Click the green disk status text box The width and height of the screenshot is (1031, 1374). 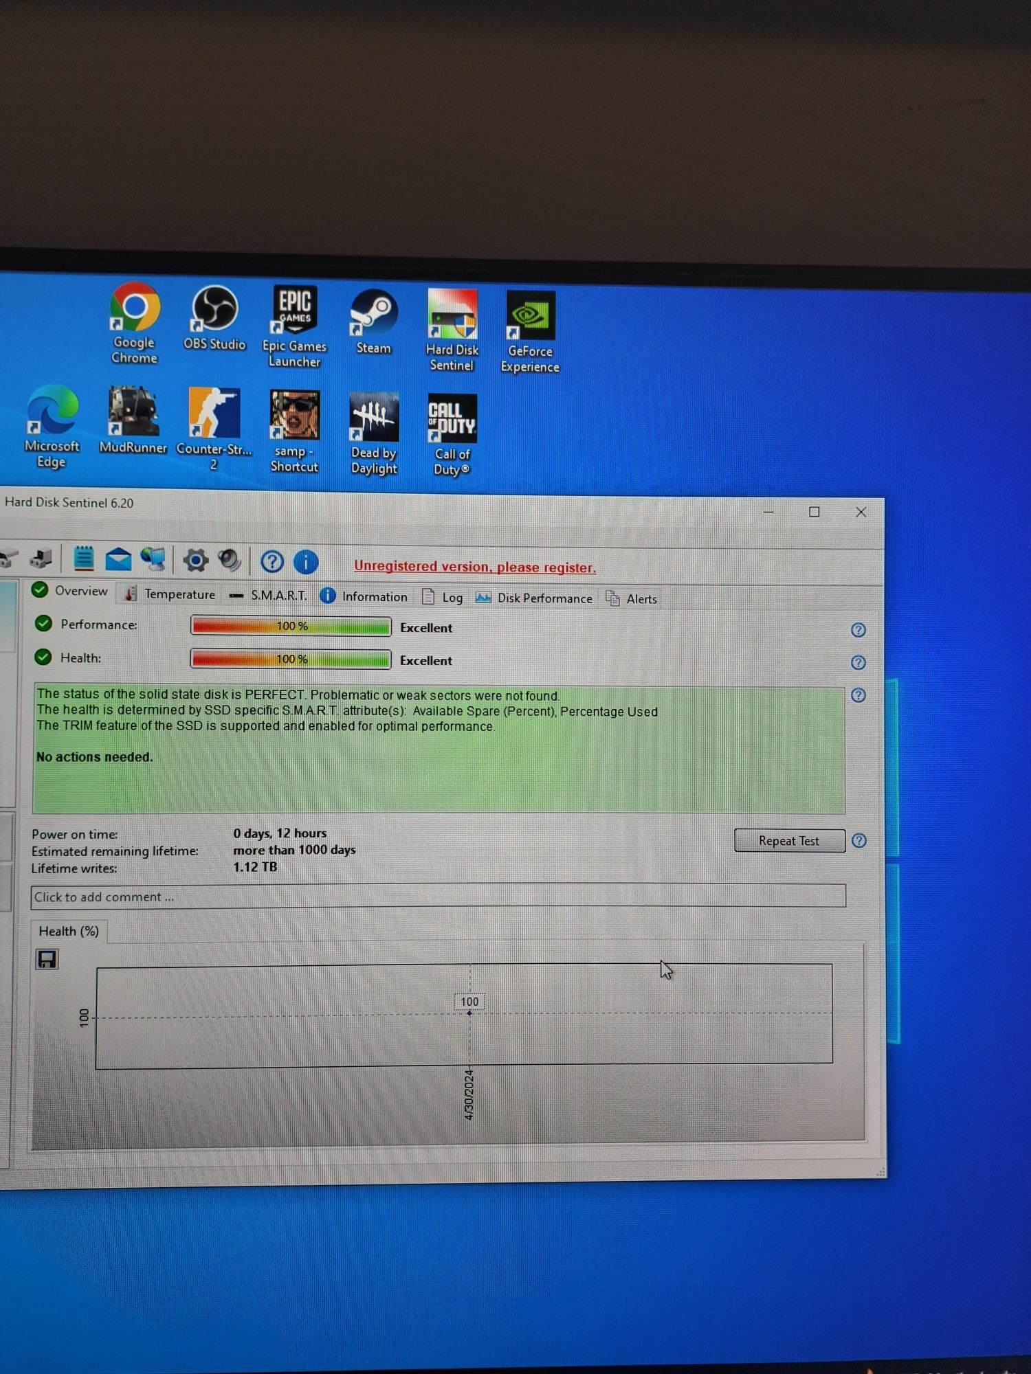439,750
